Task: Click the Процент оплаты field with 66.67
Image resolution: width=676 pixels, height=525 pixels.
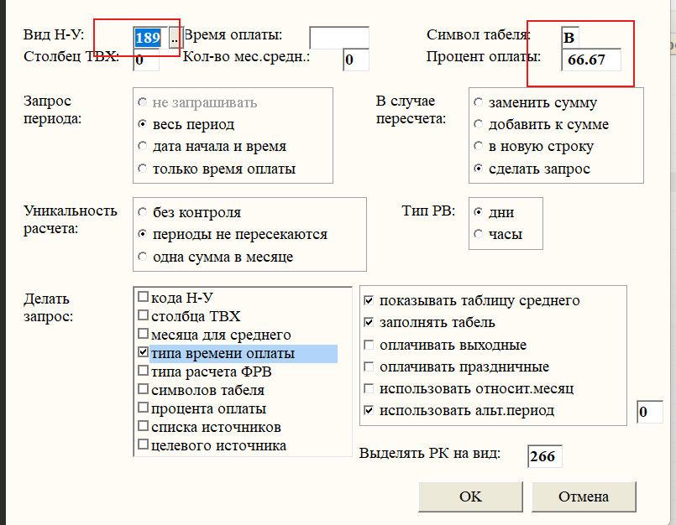Action: pos(592,60)
